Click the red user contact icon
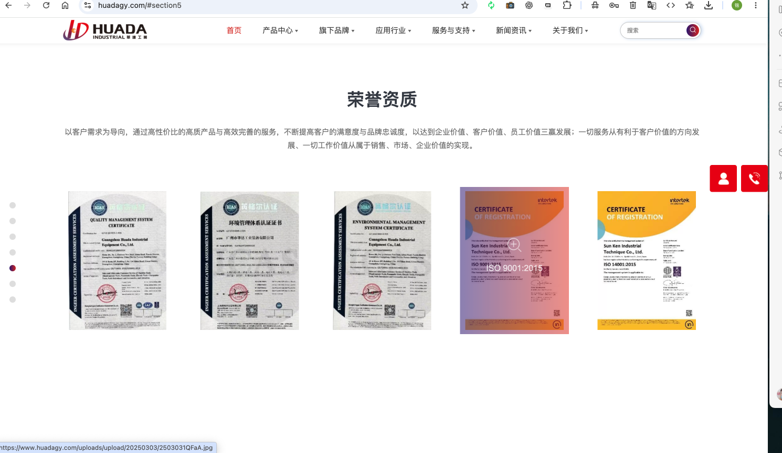This screenshot has height=453, width=782. coord(724,179)
